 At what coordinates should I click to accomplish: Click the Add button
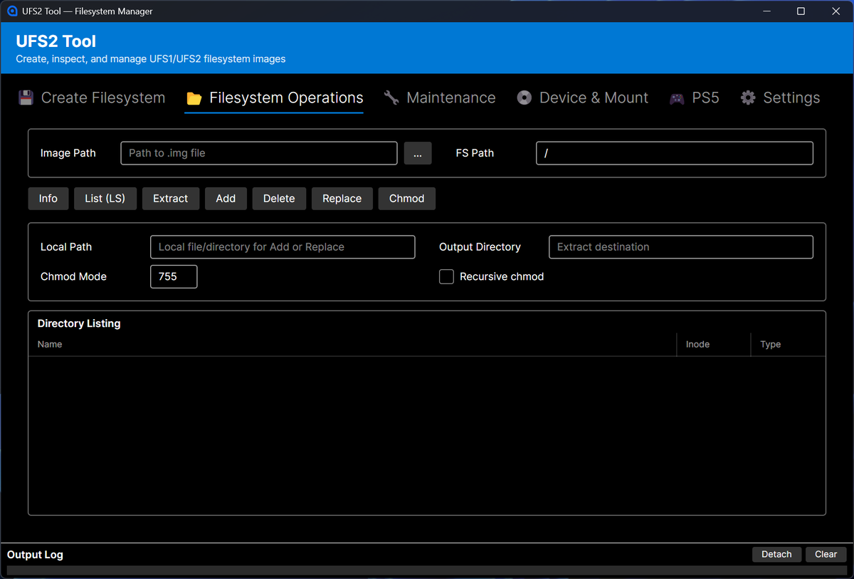[x=226, y=199]
